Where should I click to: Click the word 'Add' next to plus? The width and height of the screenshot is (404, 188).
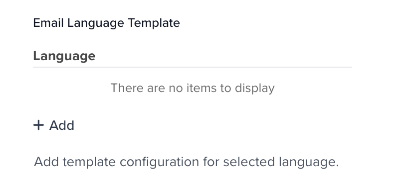tap(62, 125)
